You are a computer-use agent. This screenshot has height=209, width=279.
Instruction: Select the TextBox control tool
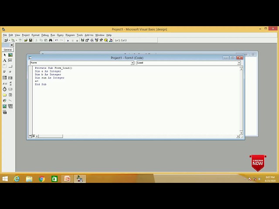point(10,61)
